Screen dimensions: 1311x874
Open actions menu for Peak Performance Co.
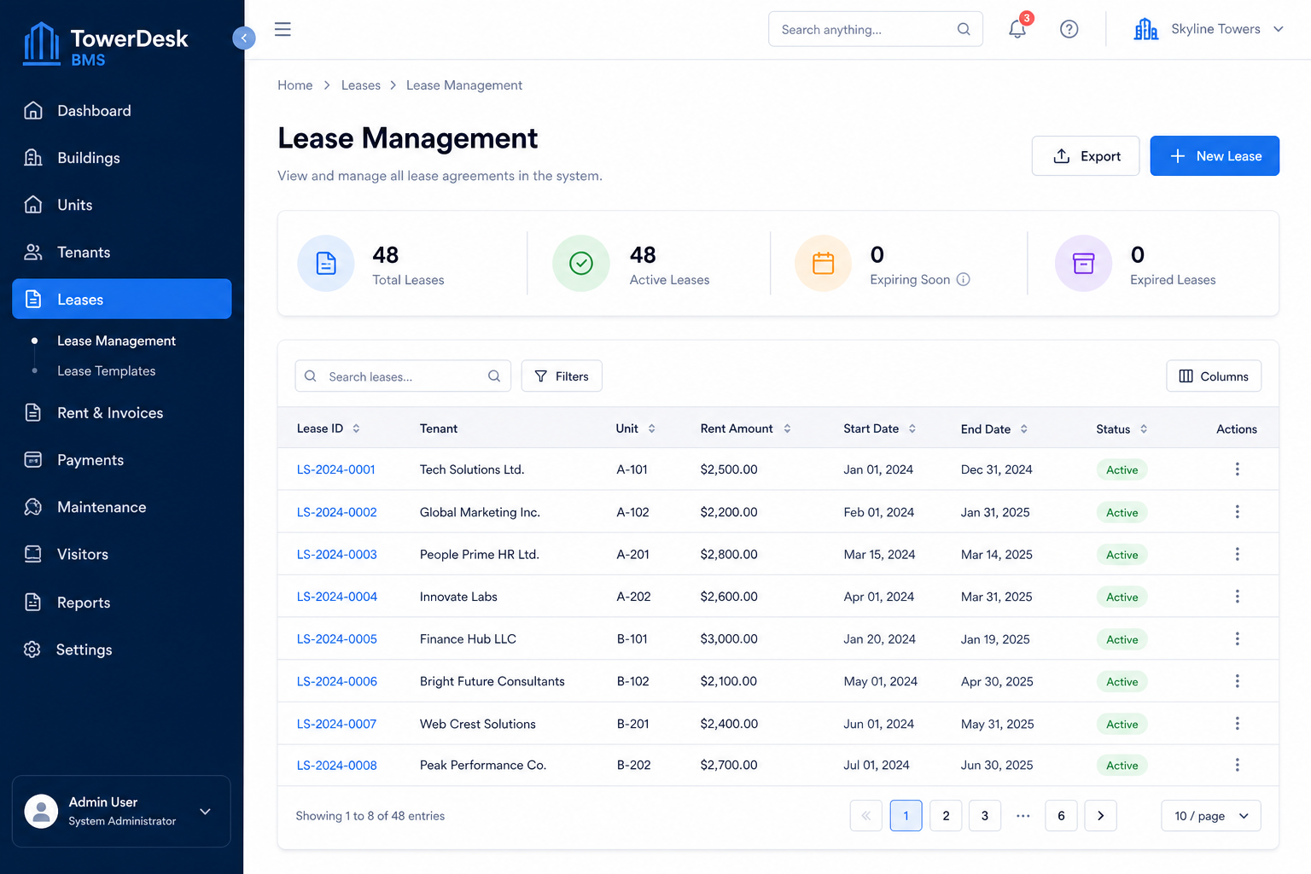point(1237,765)
